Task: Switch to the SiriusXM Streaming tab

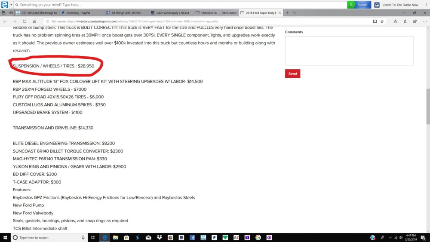Action: (37, 13)
